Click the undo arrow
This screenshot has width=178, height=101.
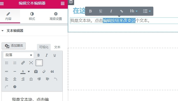point(56,79)
